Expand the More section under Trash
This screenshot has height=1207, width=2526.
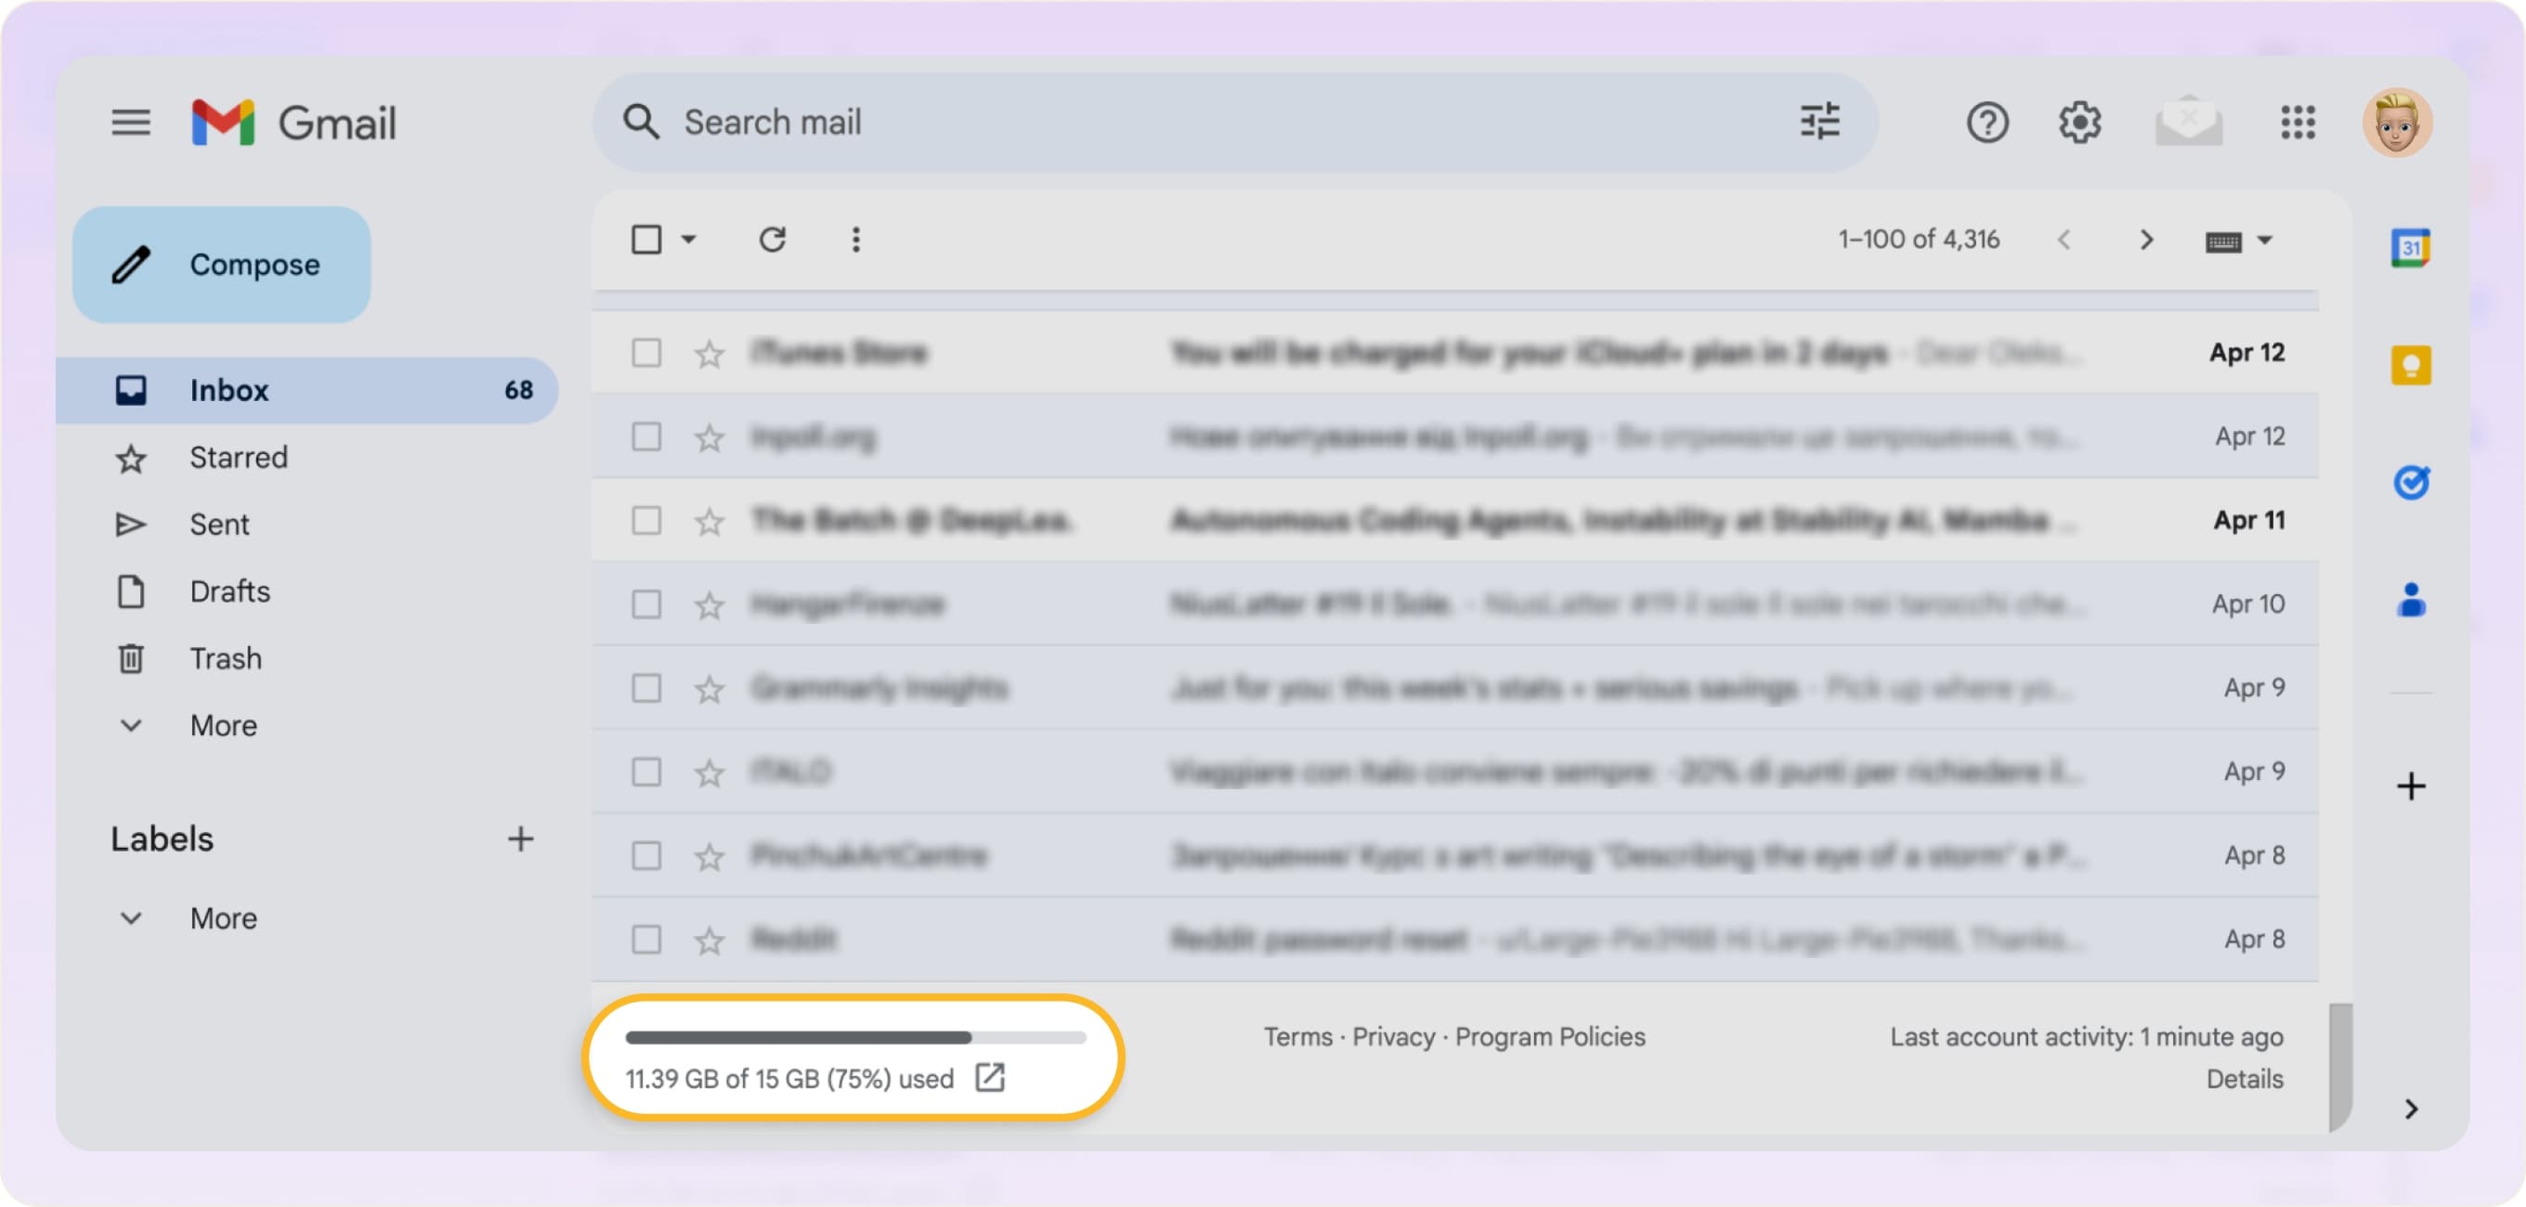(x=223, y=725)
